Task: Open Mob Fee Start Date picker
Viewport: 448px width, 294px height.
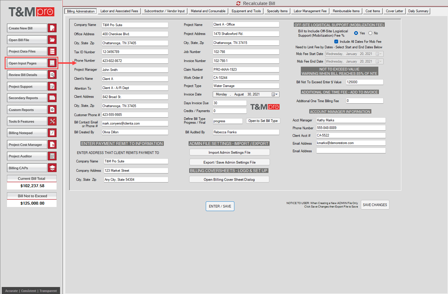Action: point(379,54)
